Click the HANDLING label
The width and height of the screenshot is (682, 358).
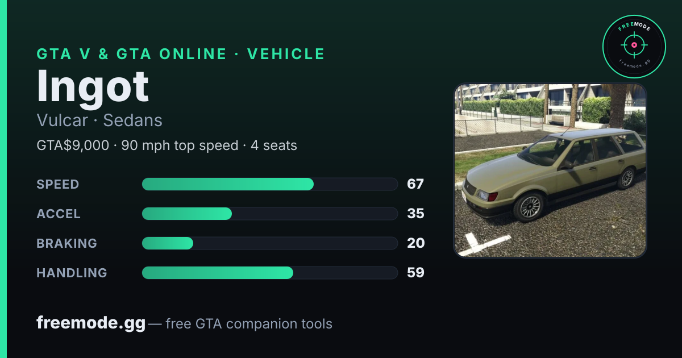click(x=72, y=273)
